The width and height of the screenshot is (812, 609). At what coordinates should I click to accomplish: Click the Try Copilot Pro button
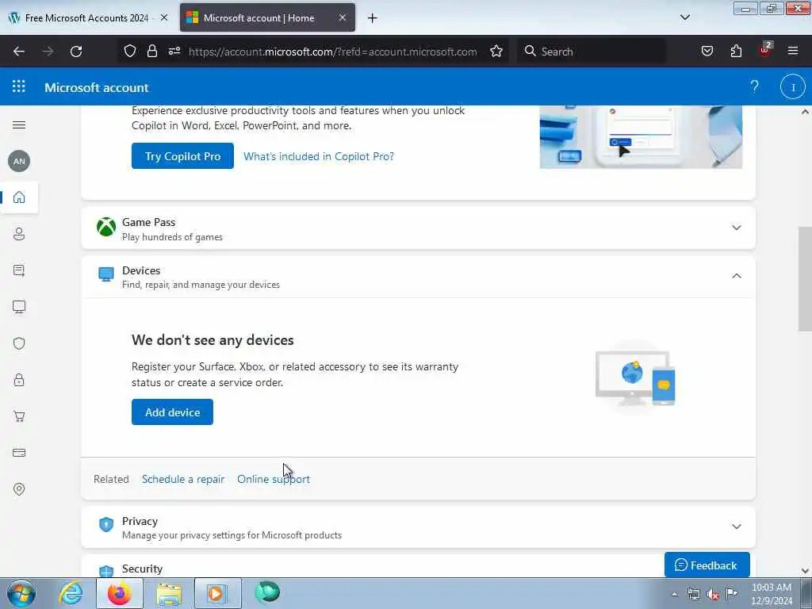183,156
